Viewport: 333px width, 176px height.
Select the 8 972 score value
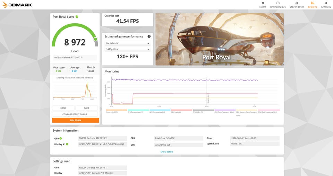click(x=75, y=42)
